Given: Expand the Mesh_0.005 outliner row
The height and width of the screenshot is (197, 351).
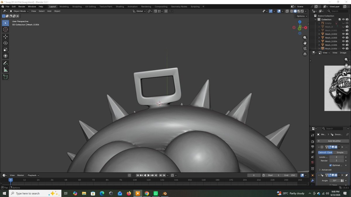Looking at the screenshot, I should [x=319, y=45].
